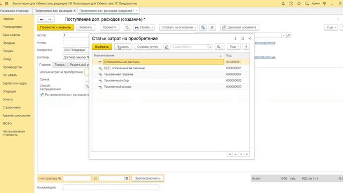Click the Дт/Кт postings icon
This screenshot has width=343, height=193.
click(x=128, y=27)
